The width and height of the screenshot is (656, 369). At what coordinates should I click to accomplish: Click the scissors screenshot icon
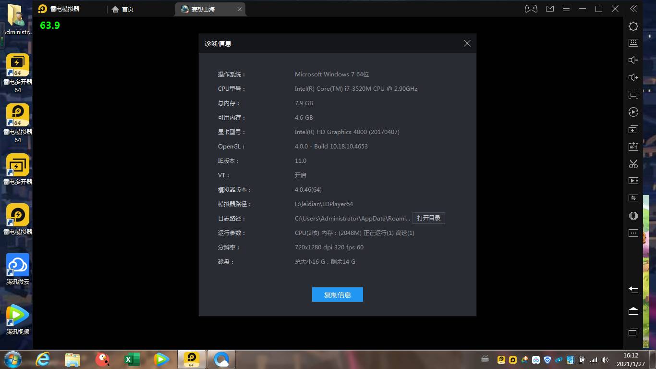(x=633, y=164)
